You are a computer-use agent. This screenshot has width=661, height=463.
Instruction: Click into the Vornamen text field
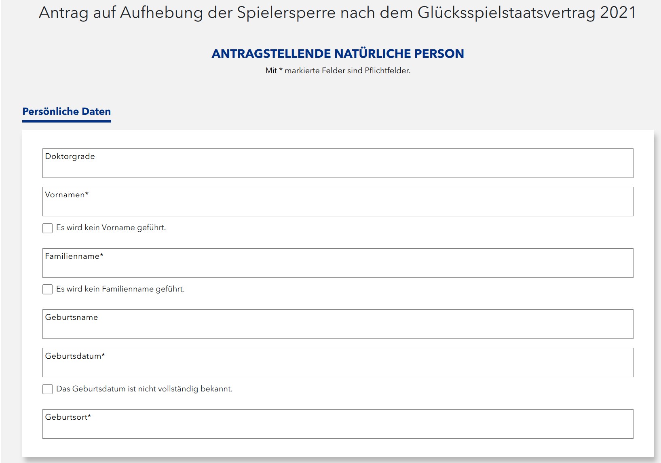[x=338, y=205]
